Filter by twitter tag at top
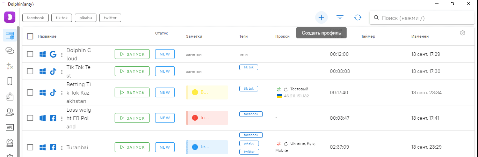The height and width of the screenshot is (157, 478). 110,18
